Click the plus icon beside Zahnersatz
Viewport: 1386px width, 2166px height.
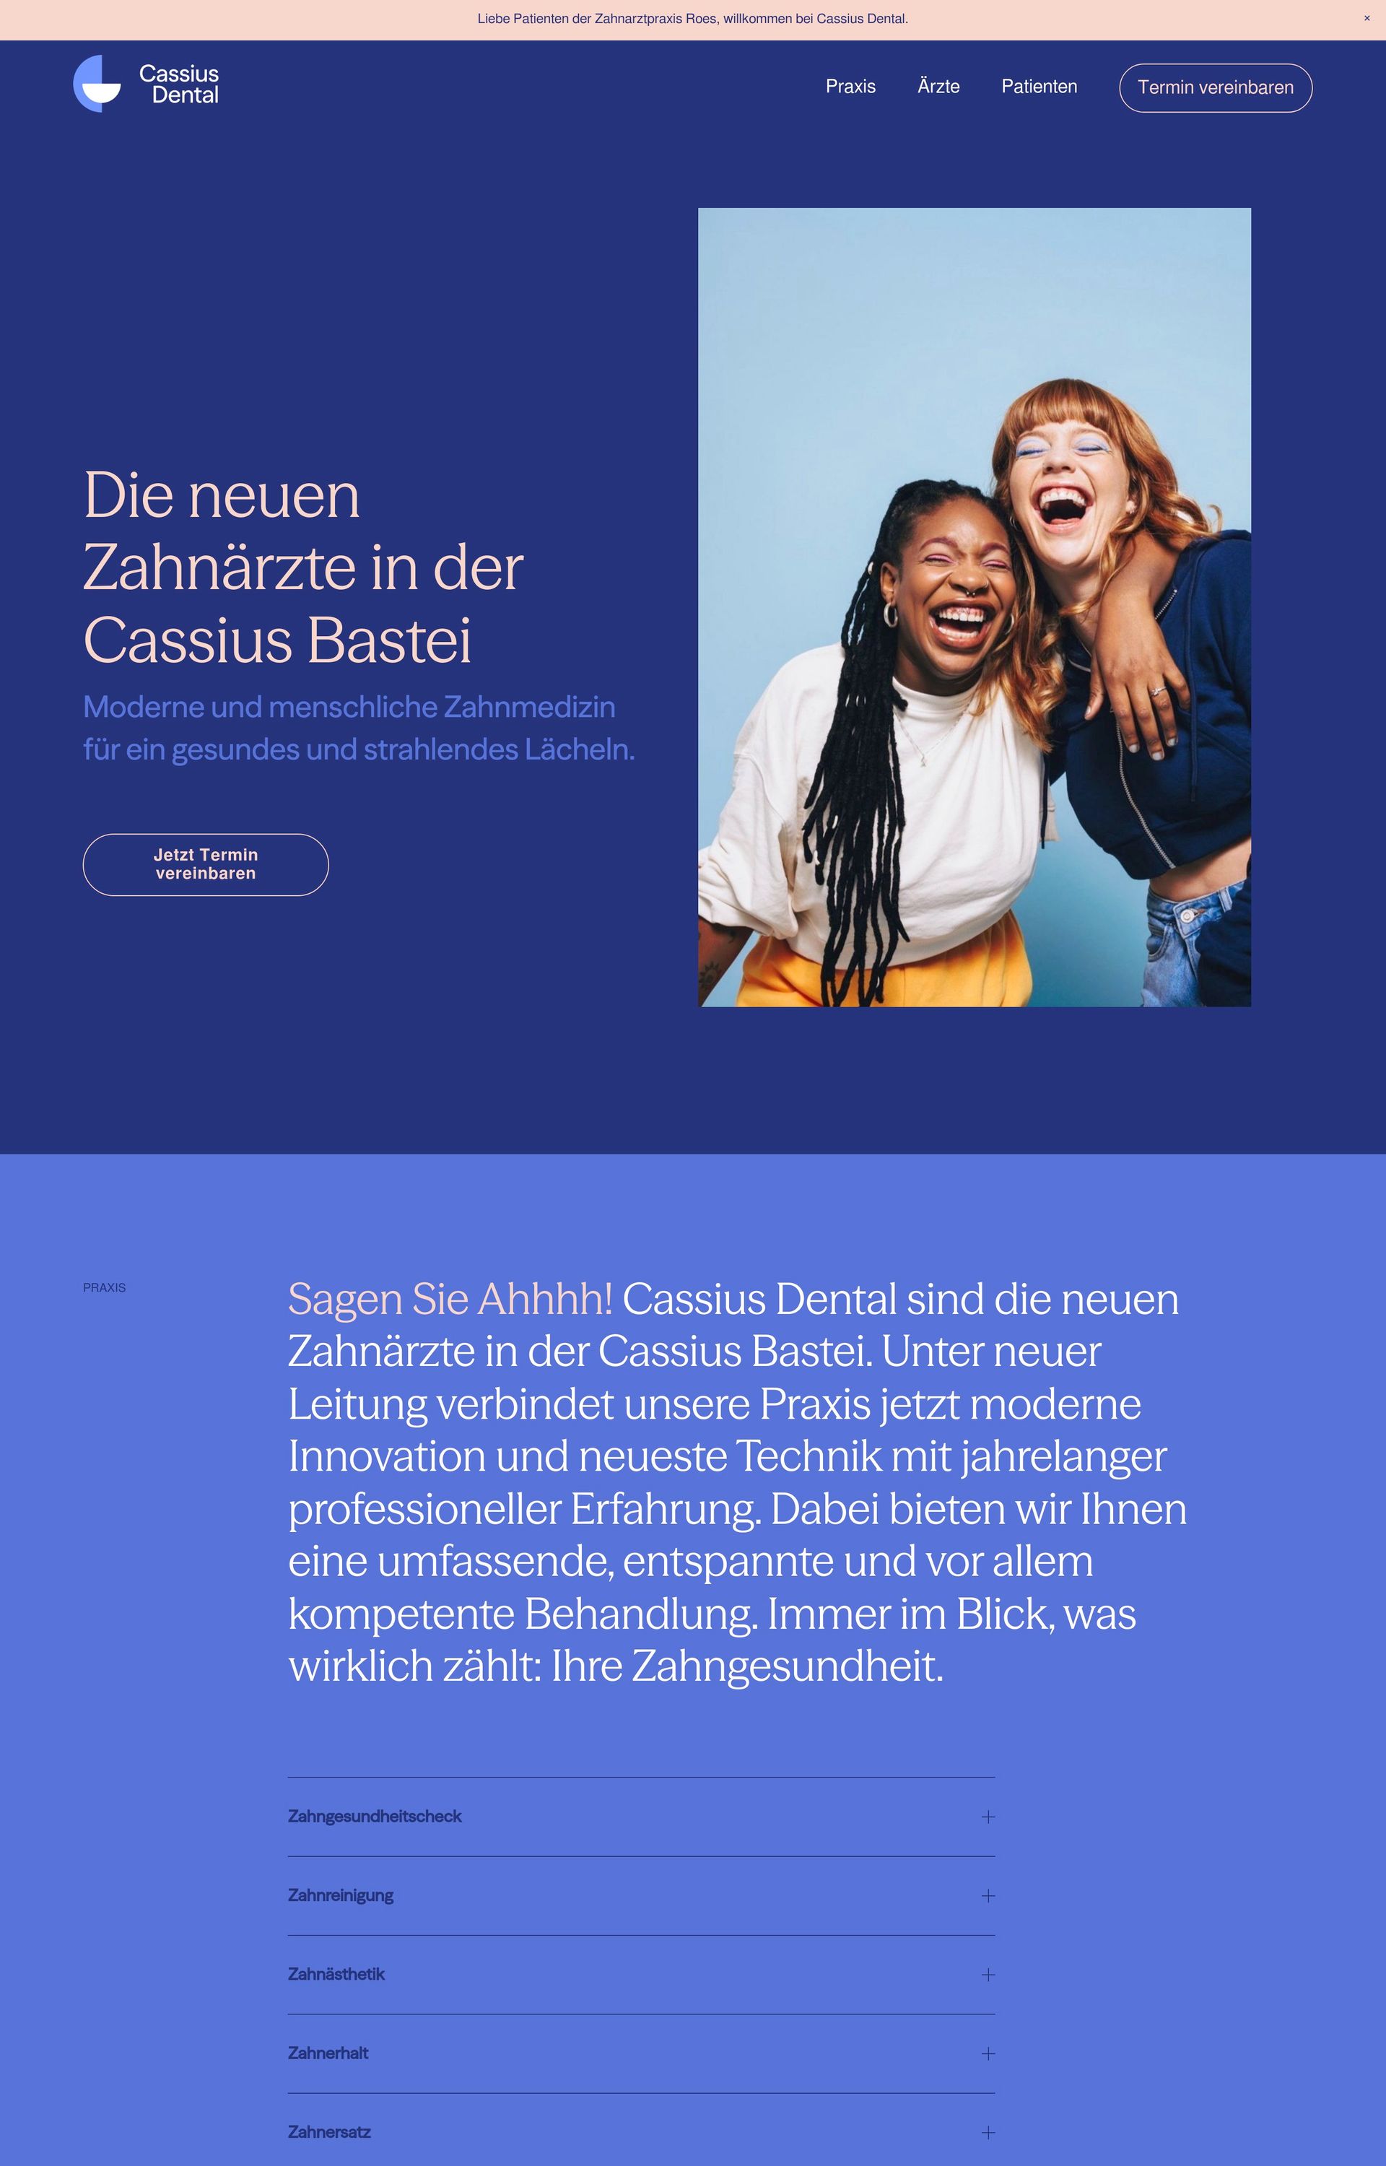coord(988,2133)
